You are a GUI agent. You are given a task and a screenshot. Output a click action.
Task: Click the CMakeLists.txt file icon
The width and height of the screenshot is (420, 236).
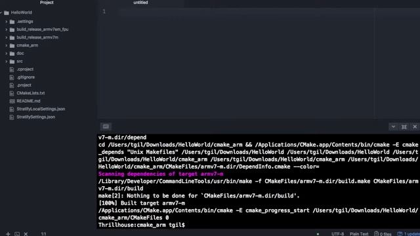12,93
